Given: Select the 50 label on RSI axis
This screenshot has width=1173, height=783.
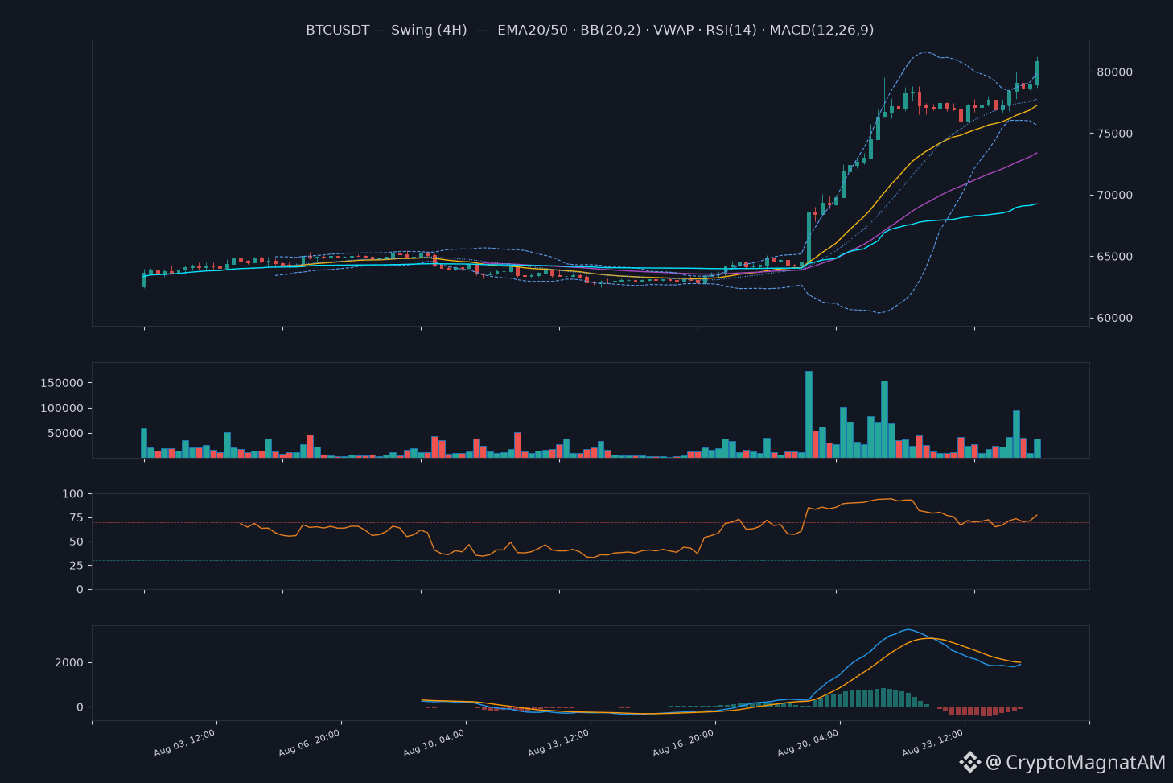Looking at the screenshot, I should (76, 542).
